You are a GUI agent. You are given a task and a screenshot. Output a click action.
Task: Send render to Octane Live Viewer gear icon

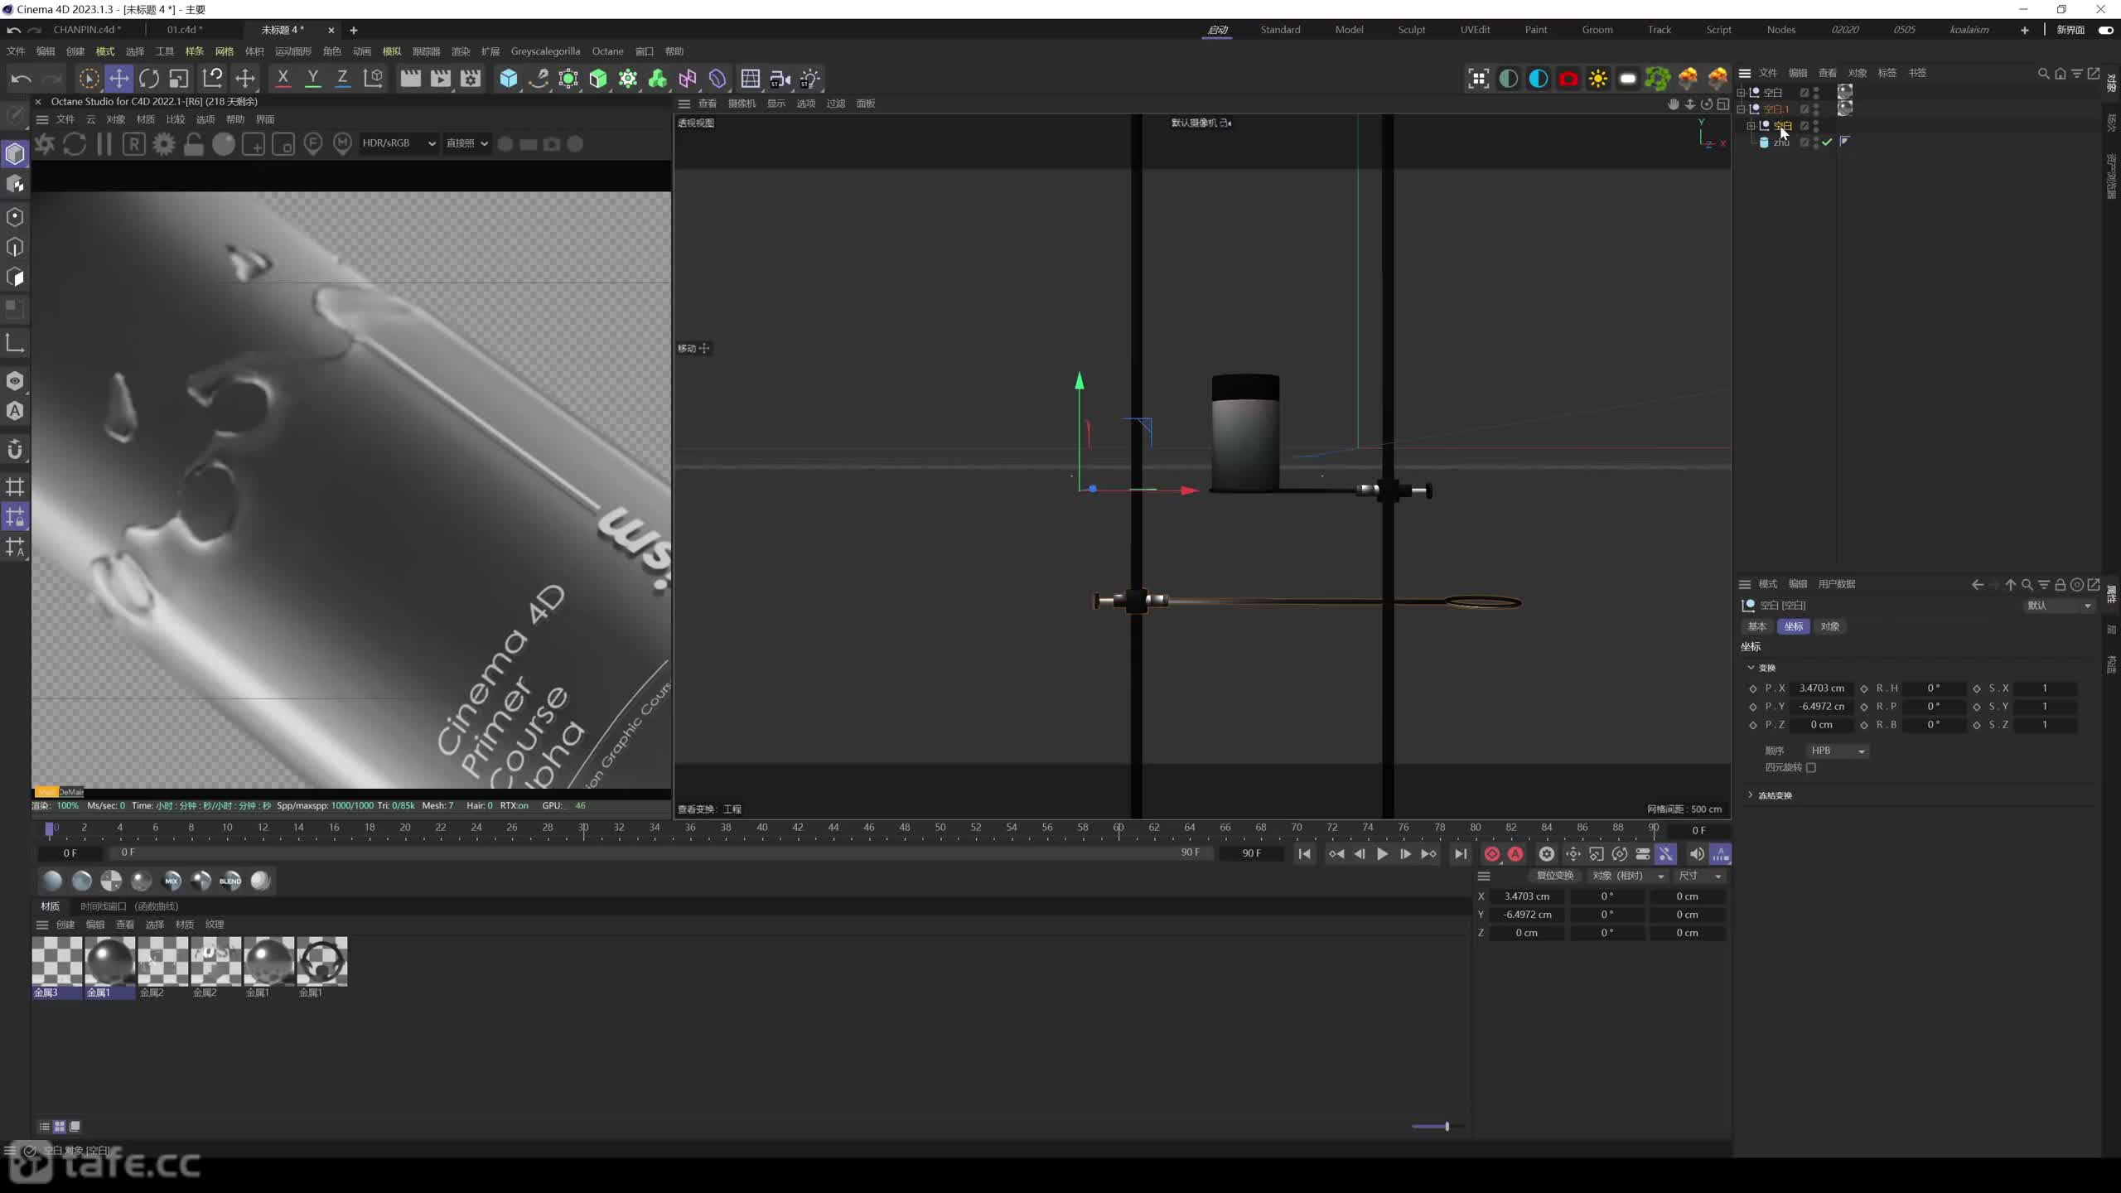point(45,144)
